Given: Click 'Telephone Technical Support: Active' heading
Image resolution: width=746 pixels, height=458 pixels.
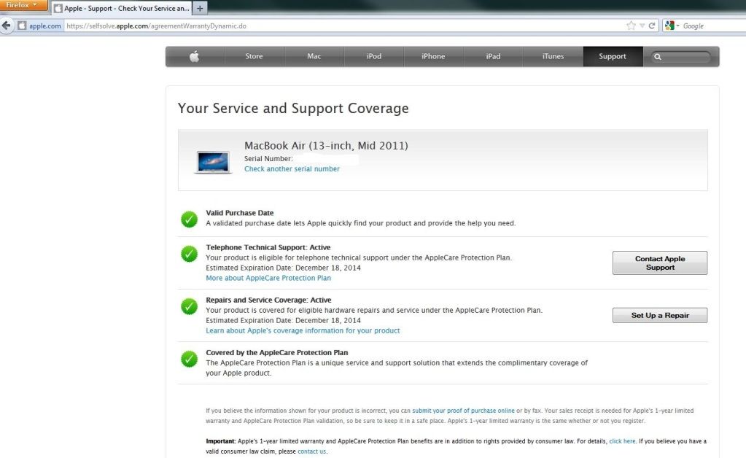Looking at the screenshot, I should point(268,247).
